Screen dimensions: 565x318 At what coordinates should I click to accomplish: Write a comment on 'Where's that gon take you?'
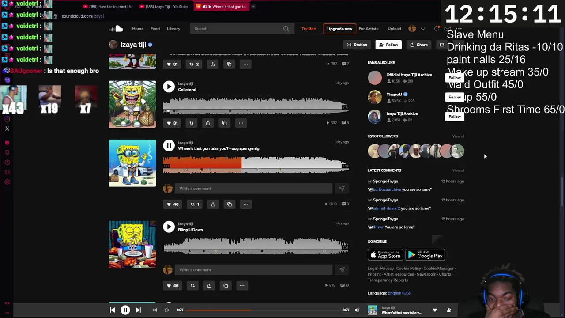click(x=253, y=189)
